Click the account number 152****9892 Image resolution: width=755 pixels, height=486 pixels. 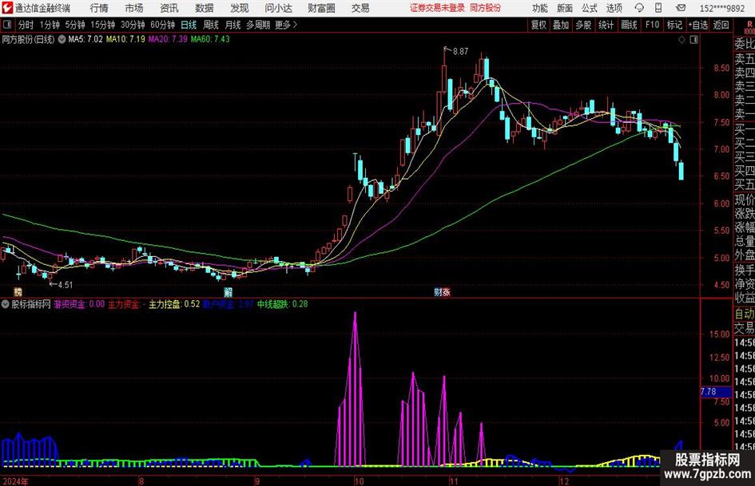pyautogui.click(x=722, y=8)
